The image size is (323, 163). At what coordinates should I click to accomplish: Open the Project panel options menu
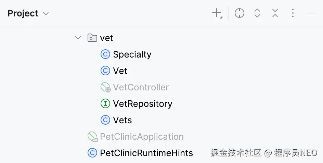coord(293,13)
